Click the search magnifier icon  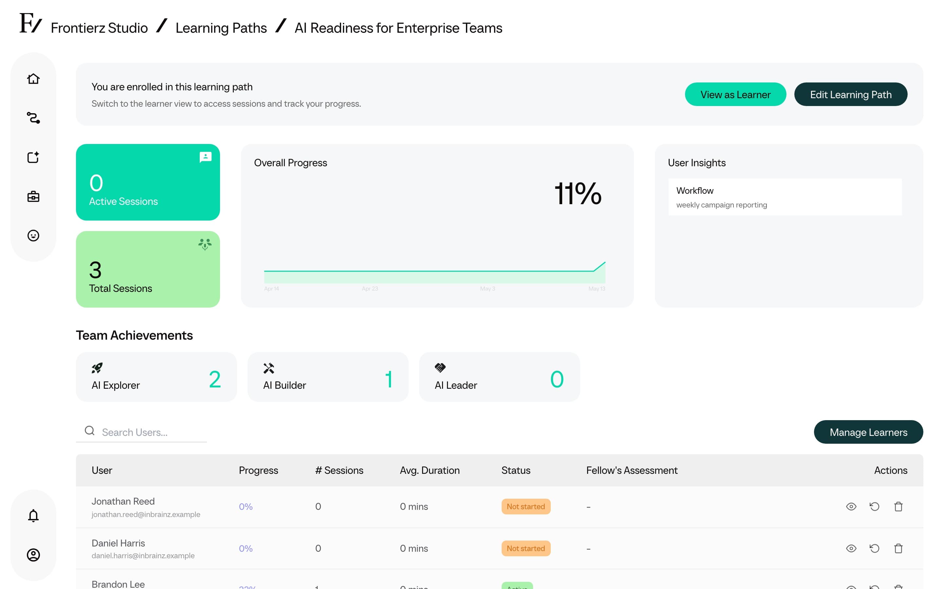(x=90, y=430)
